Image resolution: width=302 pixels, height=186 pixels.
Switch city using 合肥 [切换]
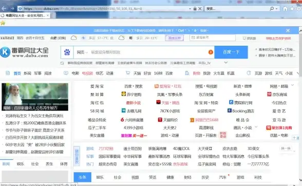pyautogui.click(x=58, y=38)
